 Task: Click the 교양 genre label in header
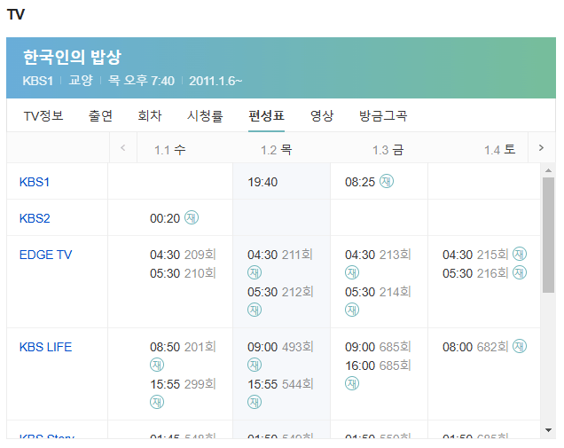(x=81, y=80)
